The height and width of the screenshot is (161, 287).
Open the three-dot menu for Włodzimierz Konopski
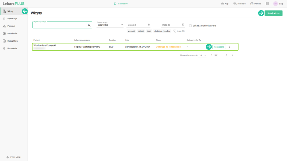tap(230, 47)
